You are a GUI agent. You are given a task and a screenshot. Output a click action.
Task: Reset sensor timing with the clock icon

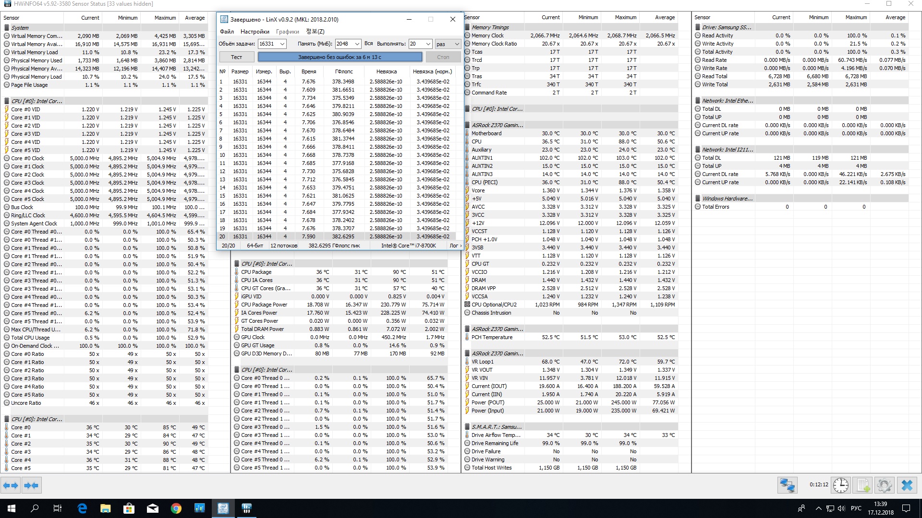[840, 485]
